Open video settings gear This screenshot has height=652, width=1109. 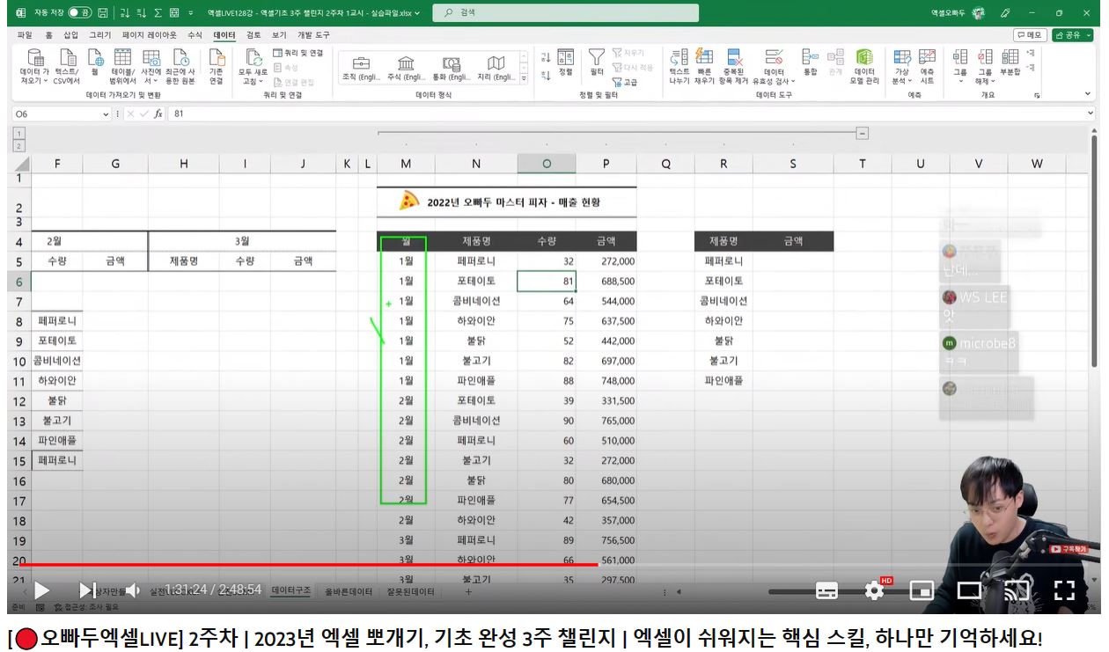(875, 590)
